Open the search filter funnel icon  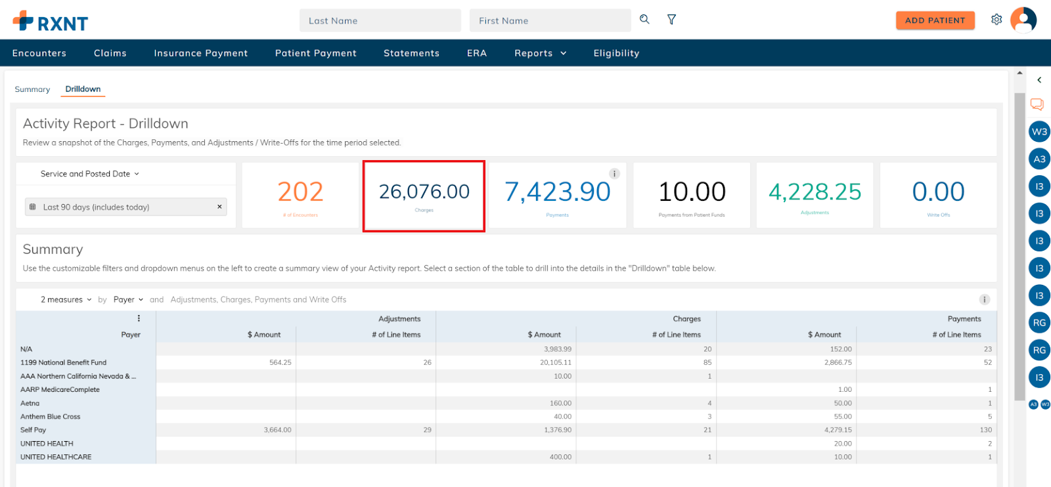pos(671,20)
